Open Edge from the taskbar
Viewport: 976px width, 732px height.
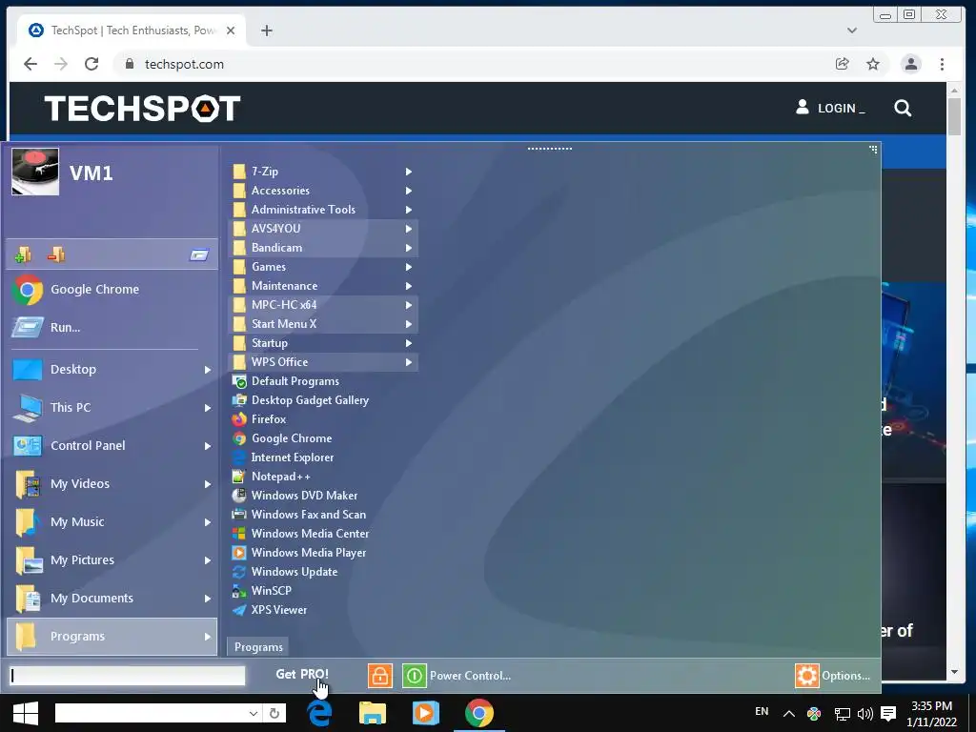pyautogui.click(x=320, y=713)
